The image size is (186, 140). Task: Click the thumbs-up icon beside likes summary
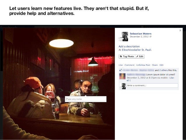121,70
